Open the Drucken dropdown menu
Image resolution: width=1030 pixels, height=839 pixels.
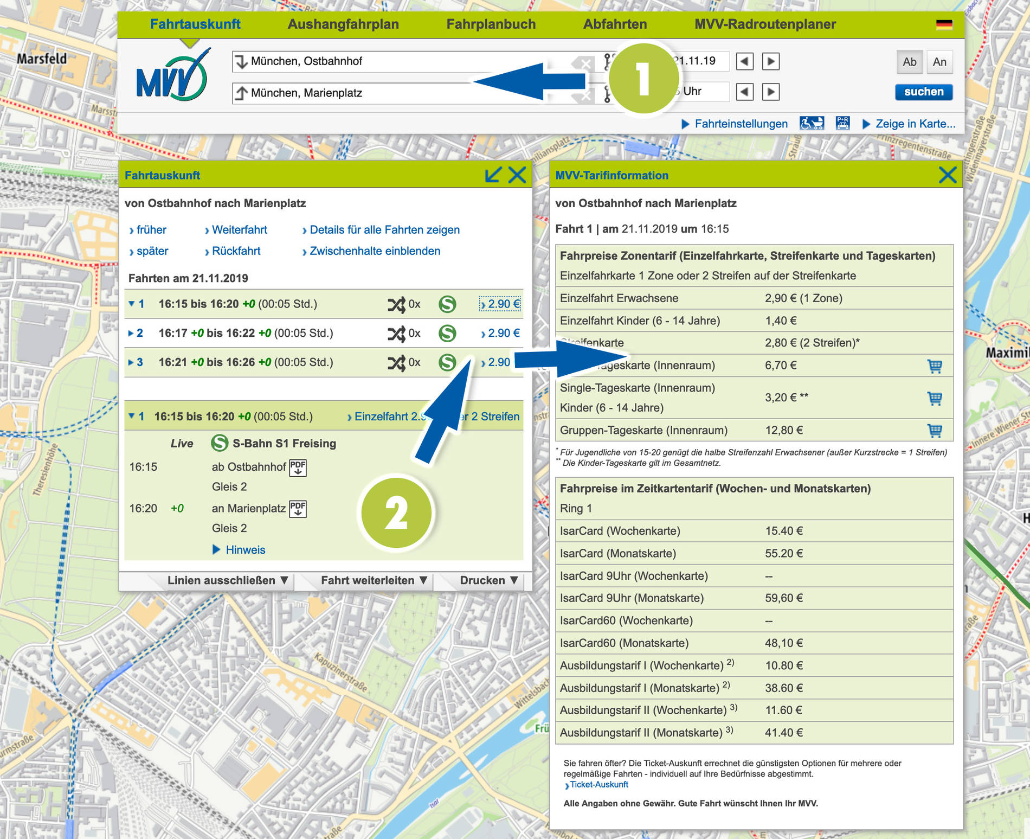pos(488,580)
